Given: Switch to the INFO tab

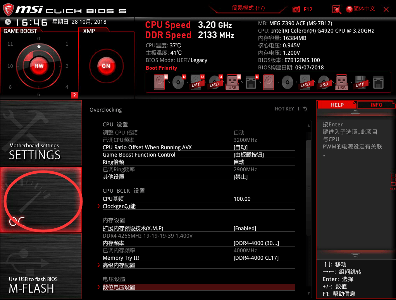Looking at the screenshot, I should pos(376,105).
